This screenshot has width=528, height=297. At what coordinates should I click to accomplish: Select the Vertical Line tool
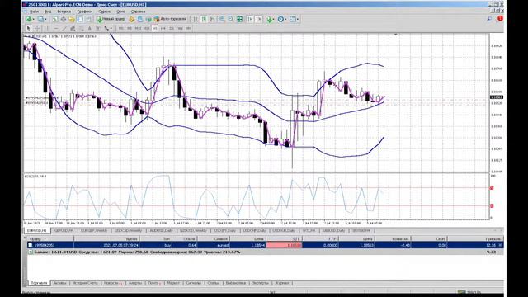tap(47, 28)
